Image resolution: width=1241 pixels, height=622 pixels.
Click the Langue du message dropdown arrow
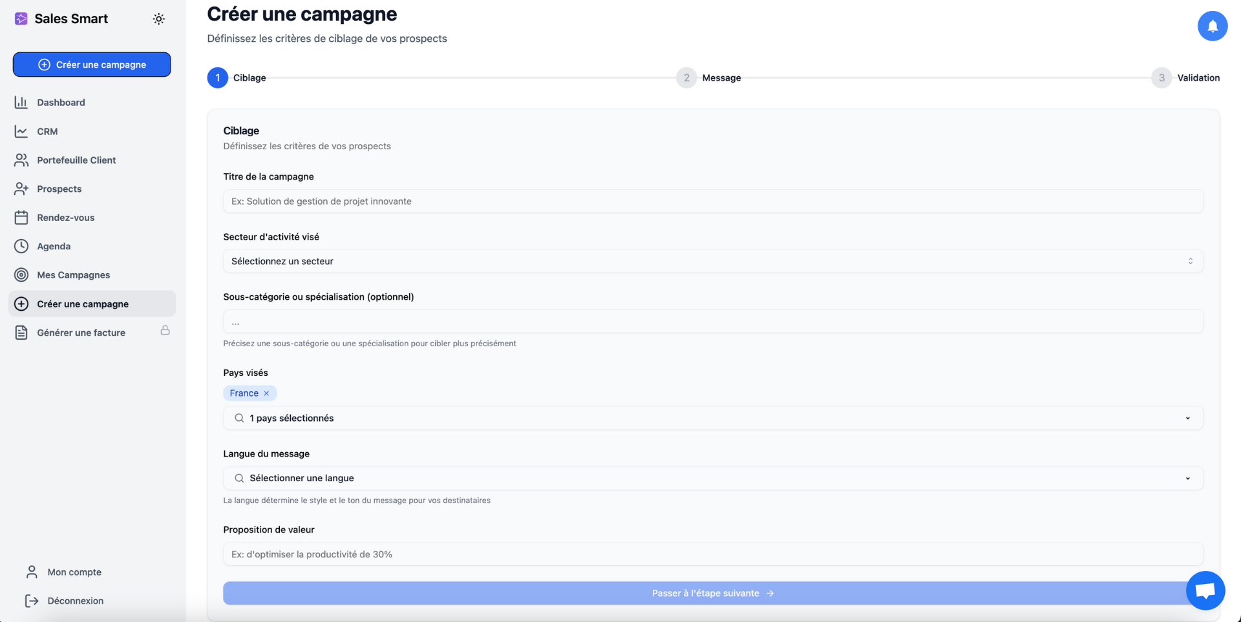coord(1187,478)
